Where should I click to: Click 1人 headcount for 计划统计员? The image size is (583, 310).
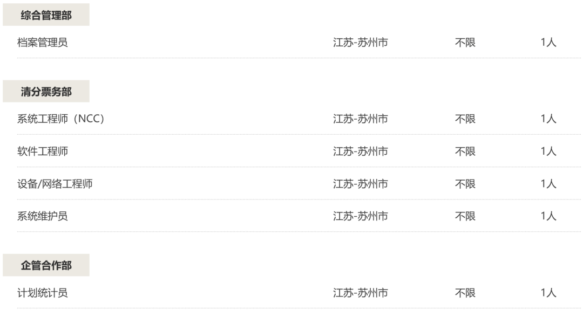click(x=548, y=293)
